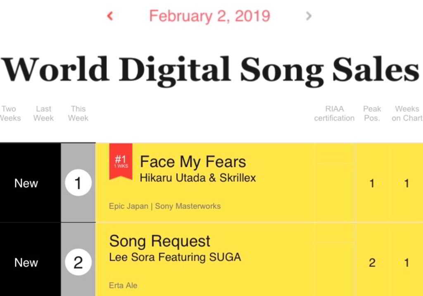Click the World Digital Song Sales heading
The image size is (423, 296).
pos(211,69)
